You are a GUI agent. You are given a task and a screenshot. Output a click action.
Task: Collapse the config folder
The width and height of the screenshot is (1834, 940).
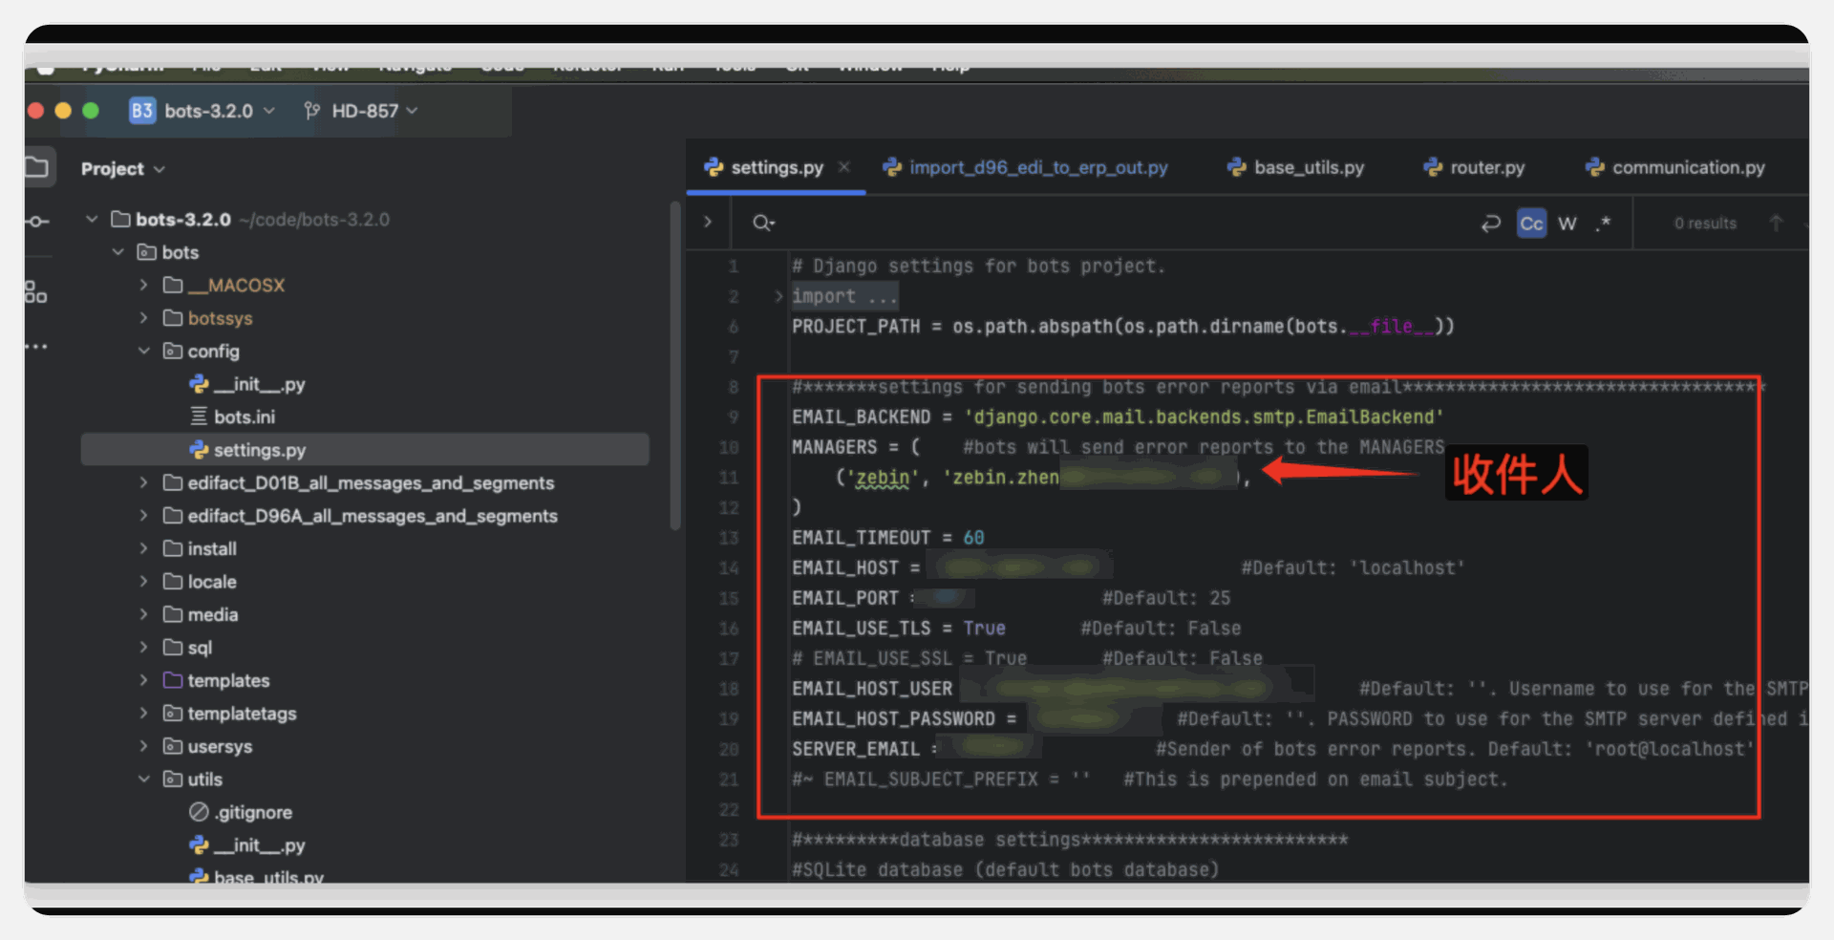143,352
